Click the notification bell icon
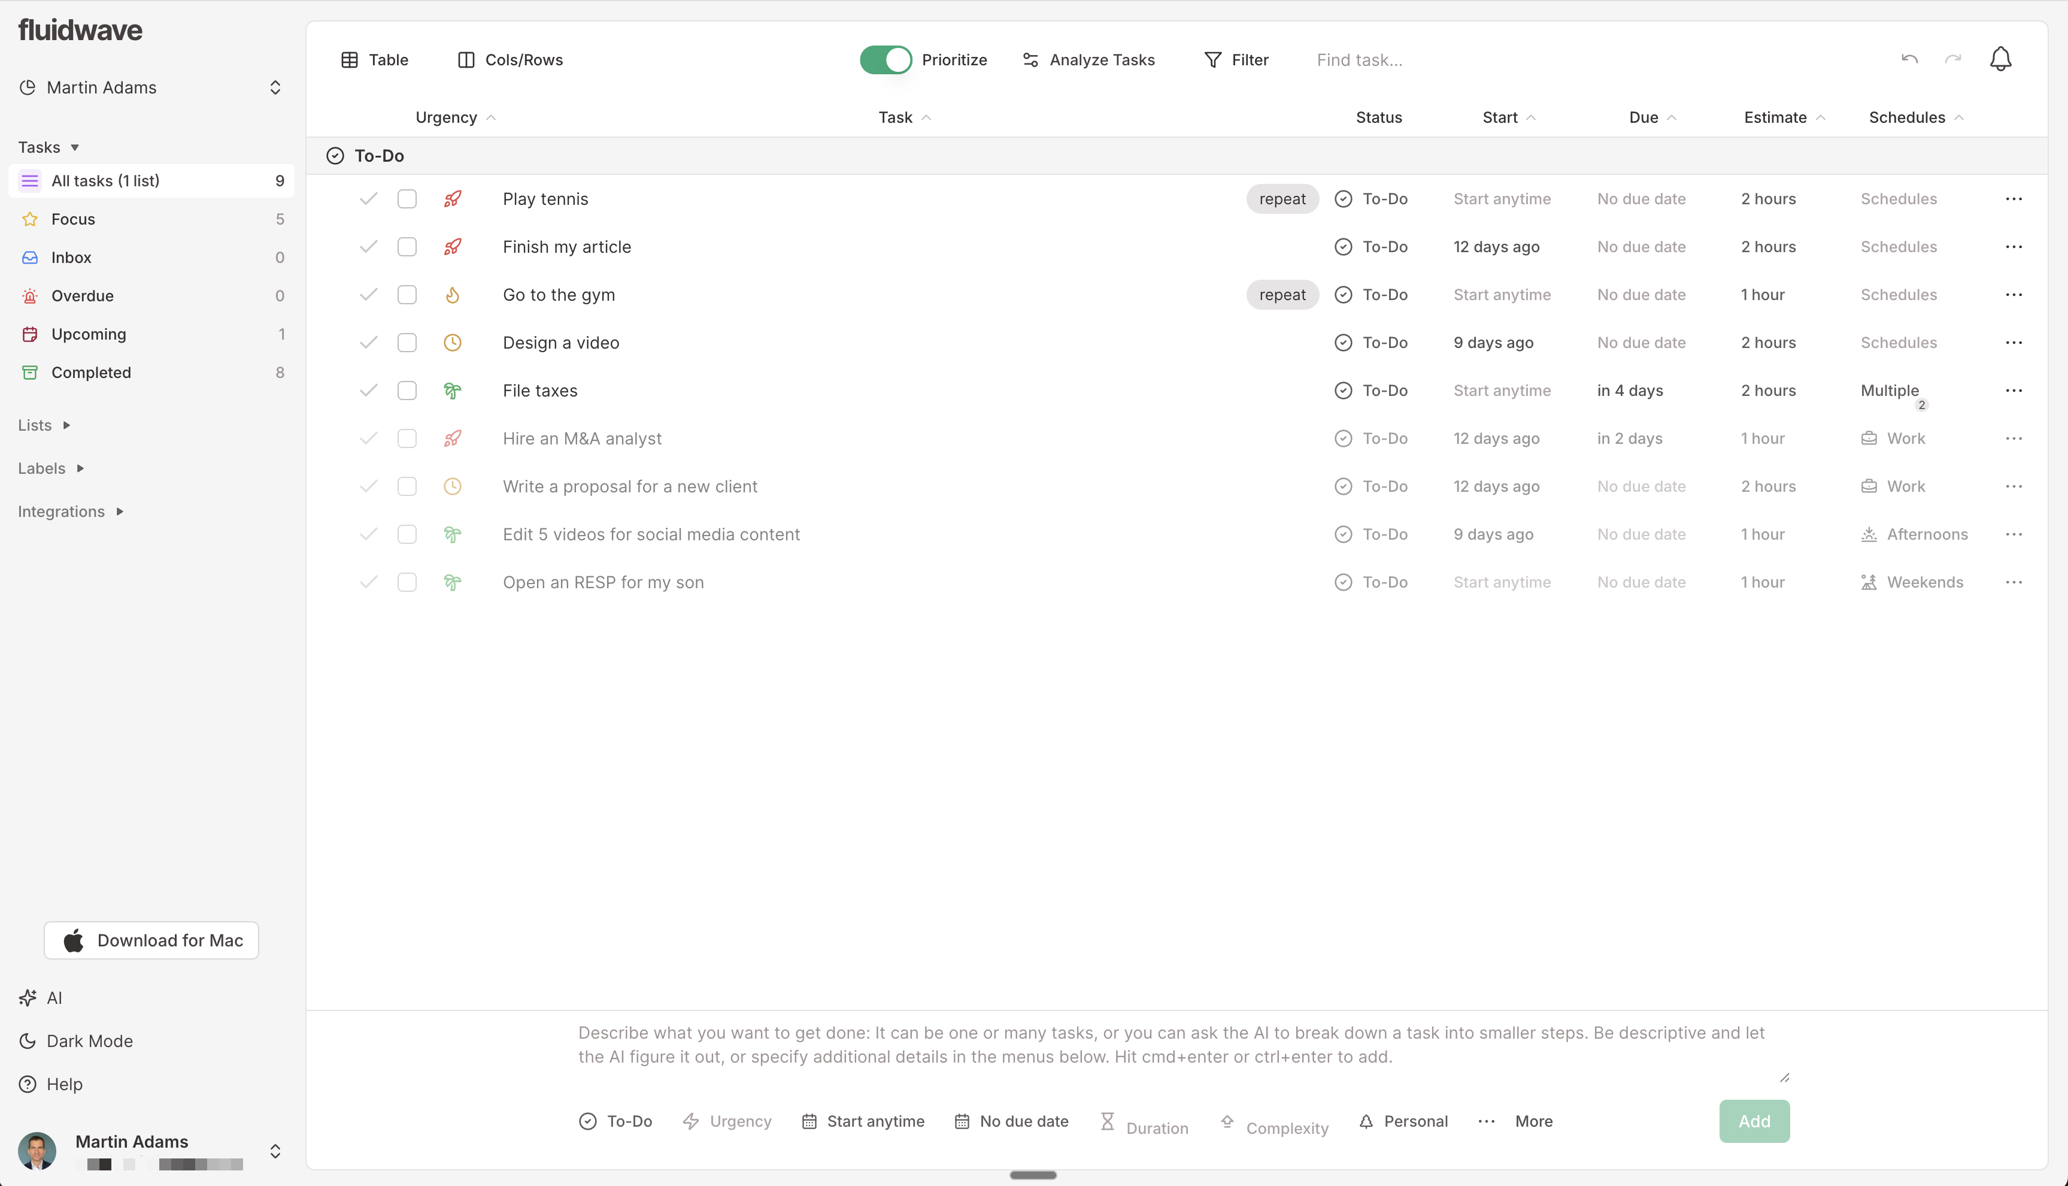 (x=2000, y=59)
